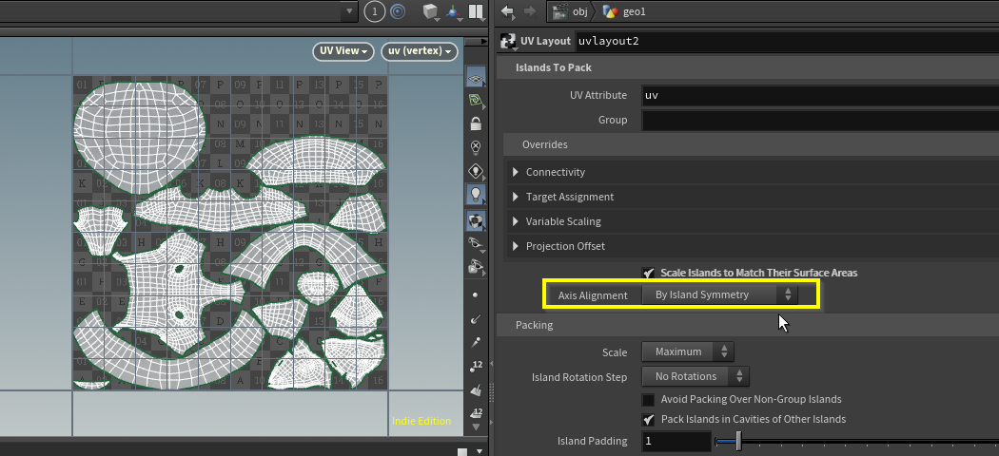
Task: Open the Axis Alignment dropdown
Action: click(719, 295)
